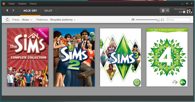Minimize the Origin window
The image size is (195, 102).
[x=183, y=4]
